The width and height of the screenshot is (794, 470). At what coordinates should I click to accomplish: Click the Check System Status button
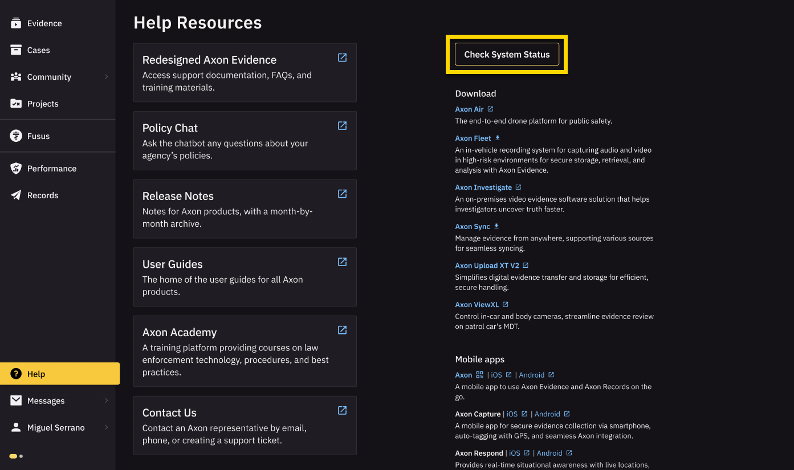click(507, 55)
